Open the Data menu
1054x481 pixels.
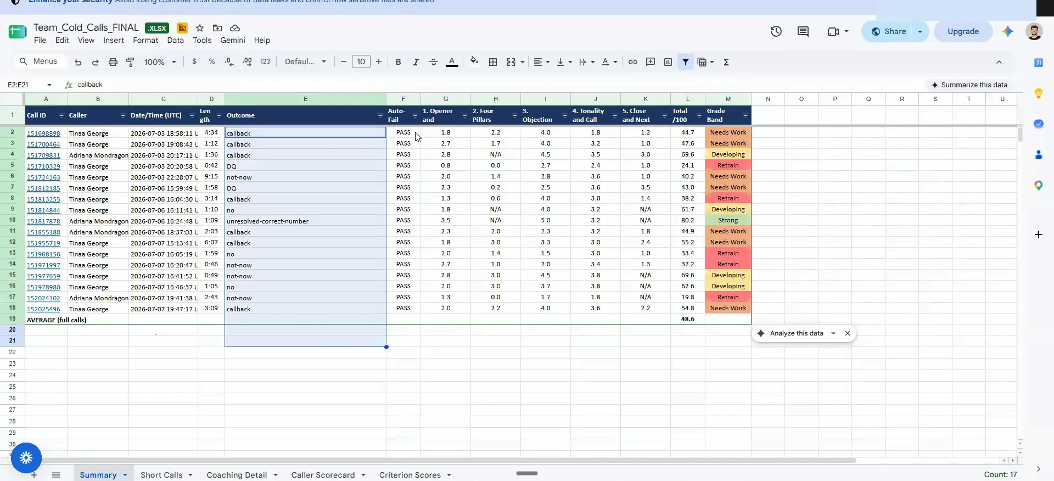175,40
